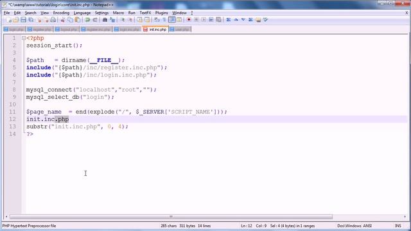Open the Window menu
Screen dimensions: 411x231
tap(179, 13)
